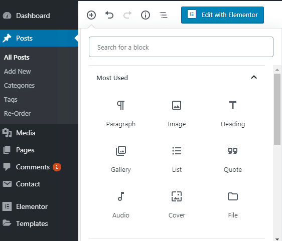The height and width of the screenshot is (241, 282).
Task: Insert a Heading block
Action: click(x=233, y=114)
